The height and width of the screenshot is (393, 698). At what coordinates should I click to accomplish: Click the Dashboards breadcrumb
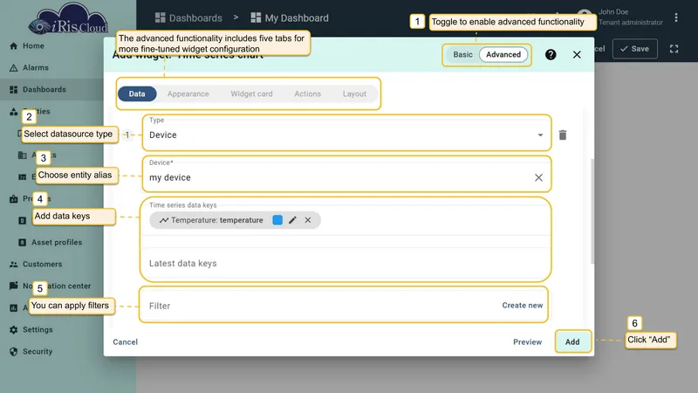pyautogui.click(x=188, y=17)
